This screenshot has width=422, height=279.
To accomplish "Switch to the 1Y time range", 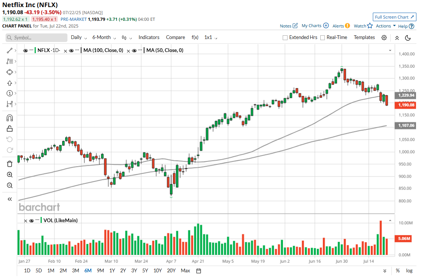I will pyautogui.click(x=112, y=271).
